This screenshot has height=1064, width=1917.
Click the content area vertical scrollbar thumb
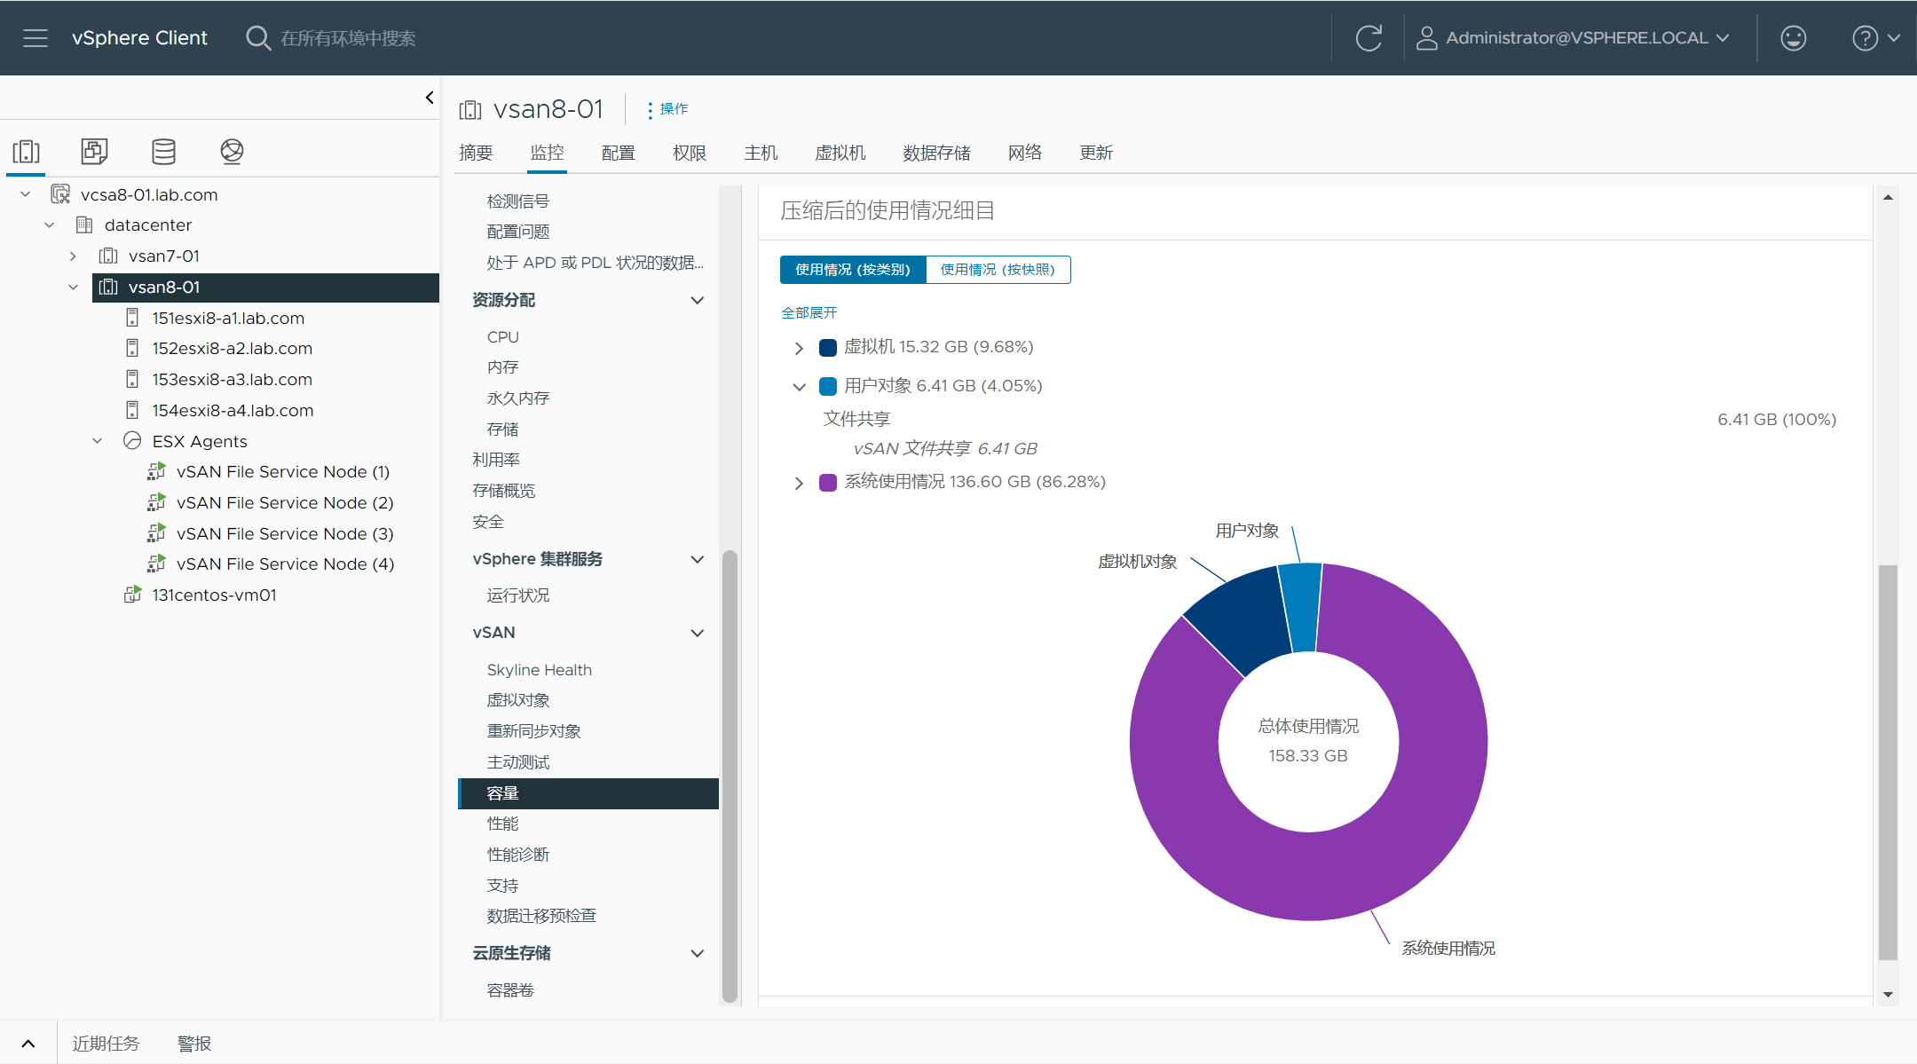pyautogui.click(x=1888, y=762)
